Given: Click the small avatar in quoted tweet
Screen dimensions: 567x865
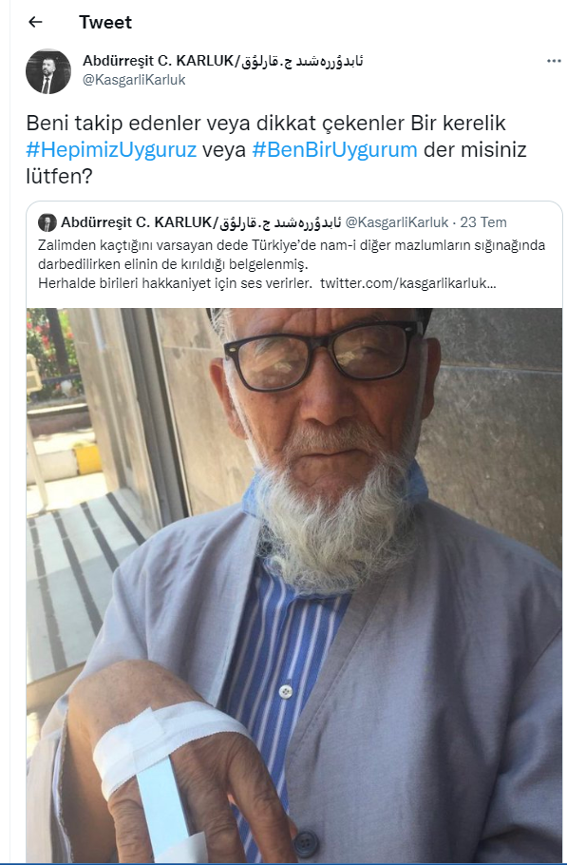Looking at the screenshot, I should 47,222.
